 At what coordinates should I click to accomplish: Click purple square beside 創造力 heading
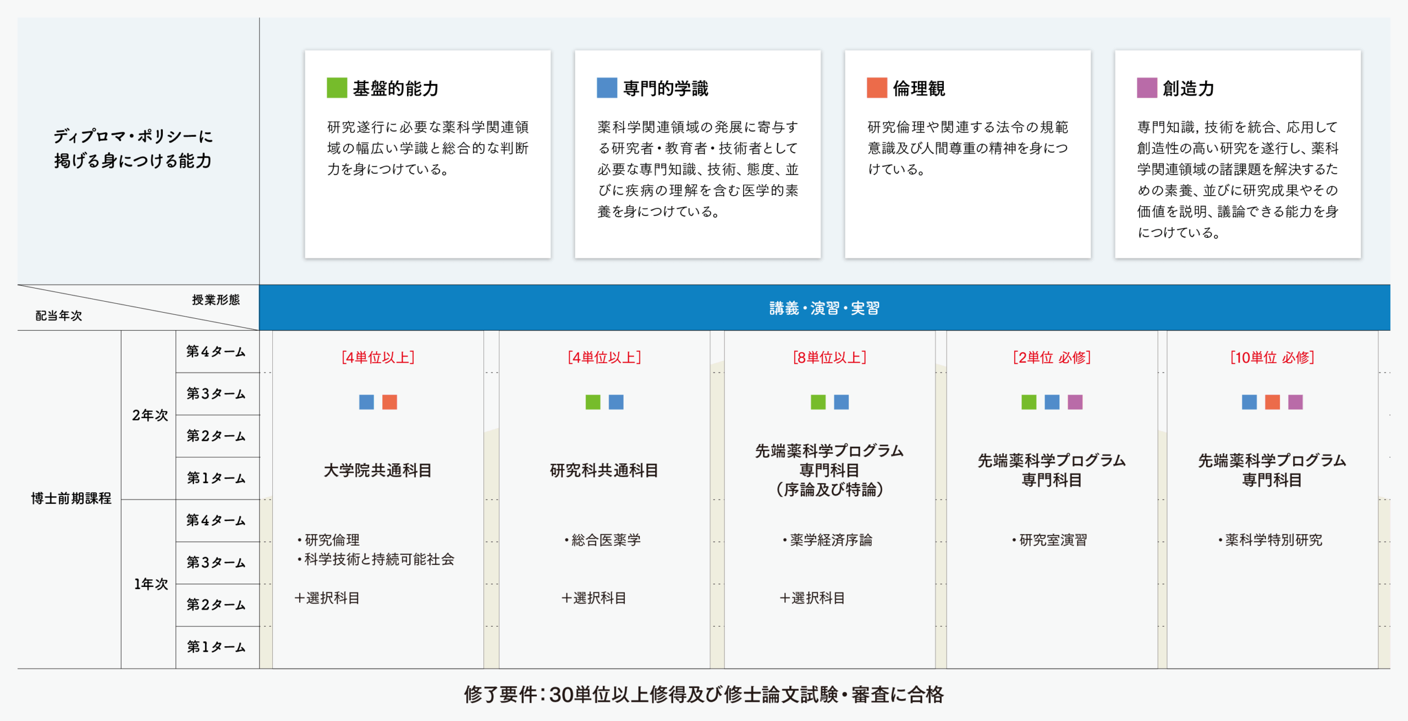pos(1147,88)
